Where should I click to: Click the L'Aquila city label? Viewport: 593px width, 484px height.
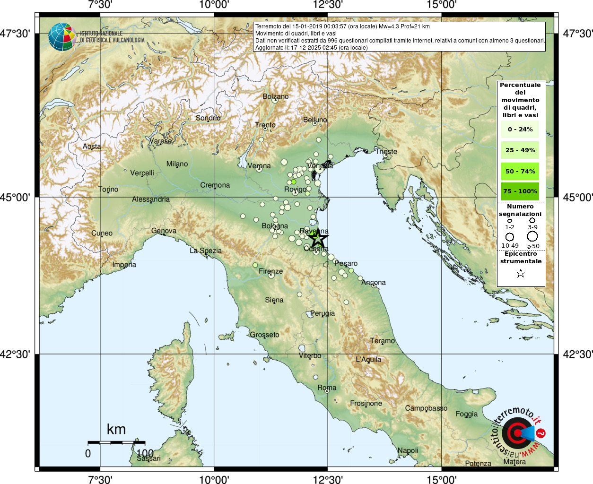coord(368,359)
